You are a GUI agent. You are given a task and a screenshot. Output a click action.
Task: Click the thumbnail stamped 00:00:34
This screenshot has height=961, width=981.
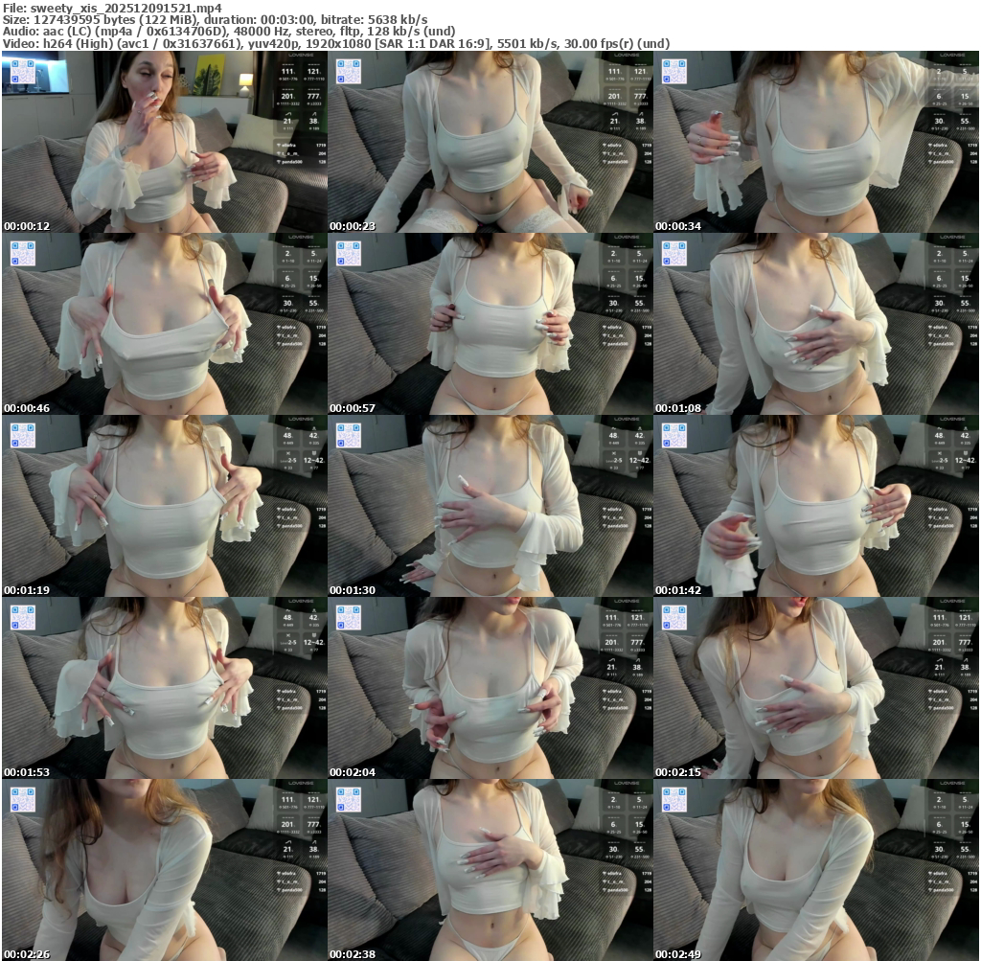815,142
